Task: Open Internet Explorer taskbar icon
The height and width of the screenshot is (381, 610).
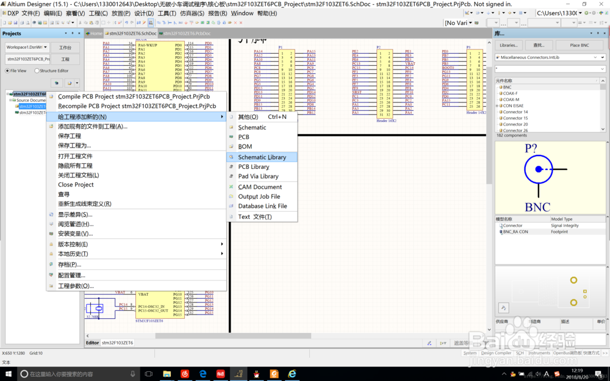Action: (292, 374)
